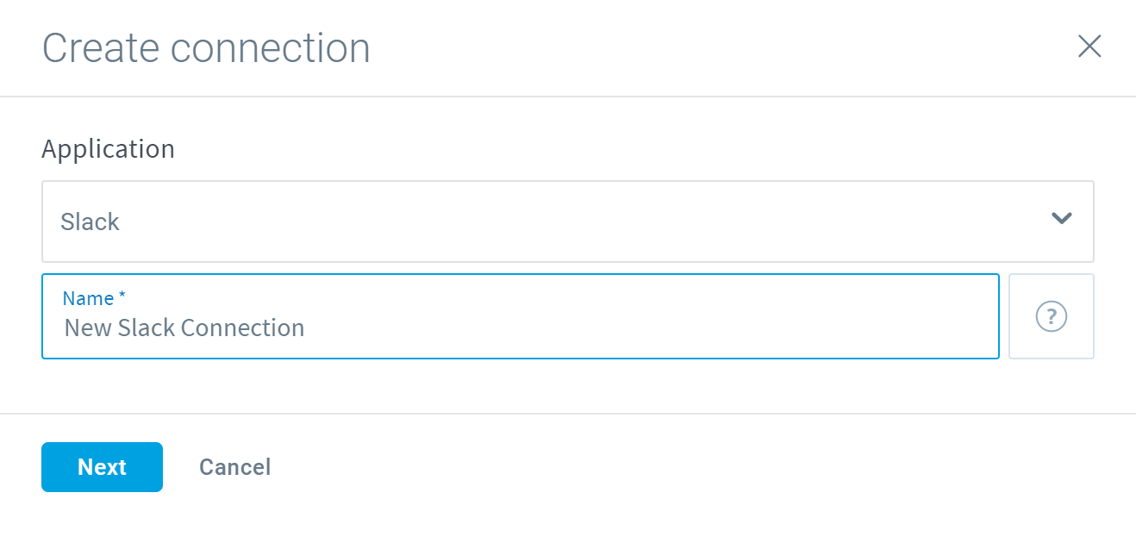This screenshot has height=549, width=1136.
Task: Click the Application label
Action: point(108,149)
